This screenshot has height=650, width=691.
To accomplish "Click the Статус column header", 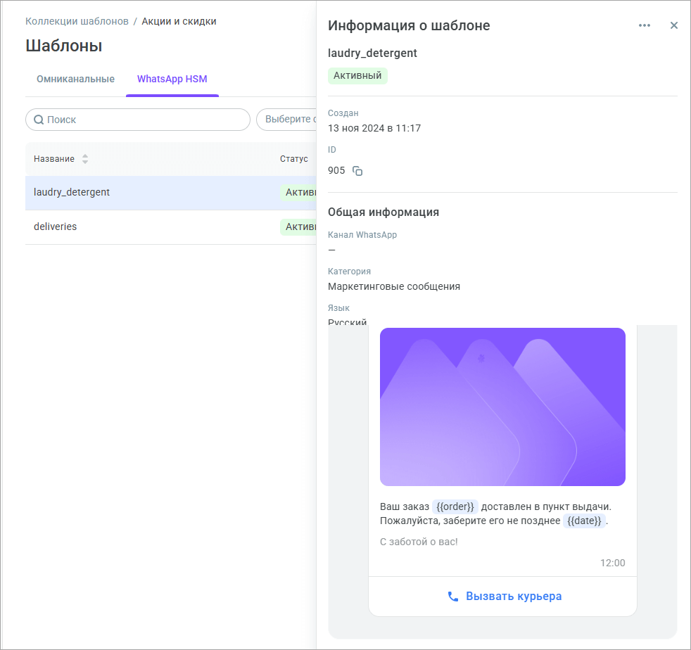I will pos(294,159).
